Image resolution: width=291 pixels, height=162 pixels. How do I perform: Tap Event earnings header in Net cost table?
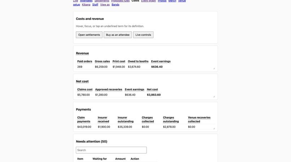click(x=135, y=89)
